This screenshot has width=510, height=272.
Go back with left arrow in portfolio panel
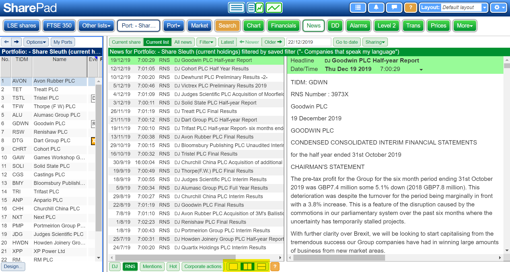6,42
